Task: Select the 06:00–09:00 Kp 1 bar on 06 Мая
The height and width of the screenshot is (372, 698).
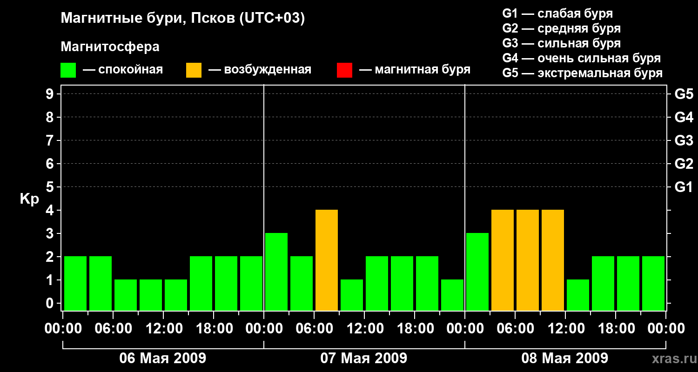Action: point(126,295)
